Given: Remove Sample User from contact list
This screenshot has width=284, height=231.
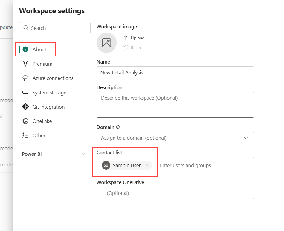Looking at the screenshot, I should (x=147, y=165).
